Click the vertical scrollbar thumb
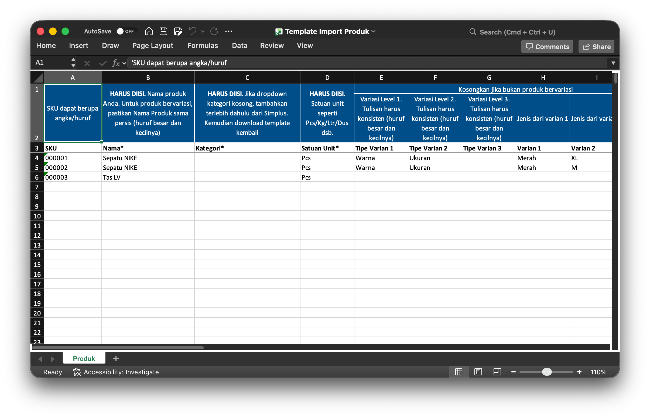The width and height of the screenshot is (650, 418). coord(615,78)
